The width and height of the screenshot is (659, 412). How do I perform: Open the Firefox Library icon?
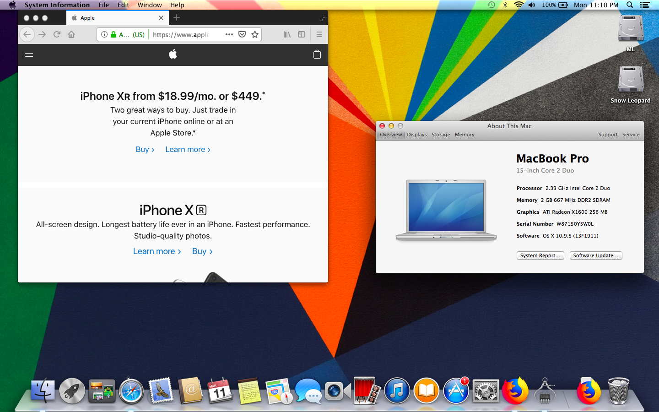coord(287,34)
